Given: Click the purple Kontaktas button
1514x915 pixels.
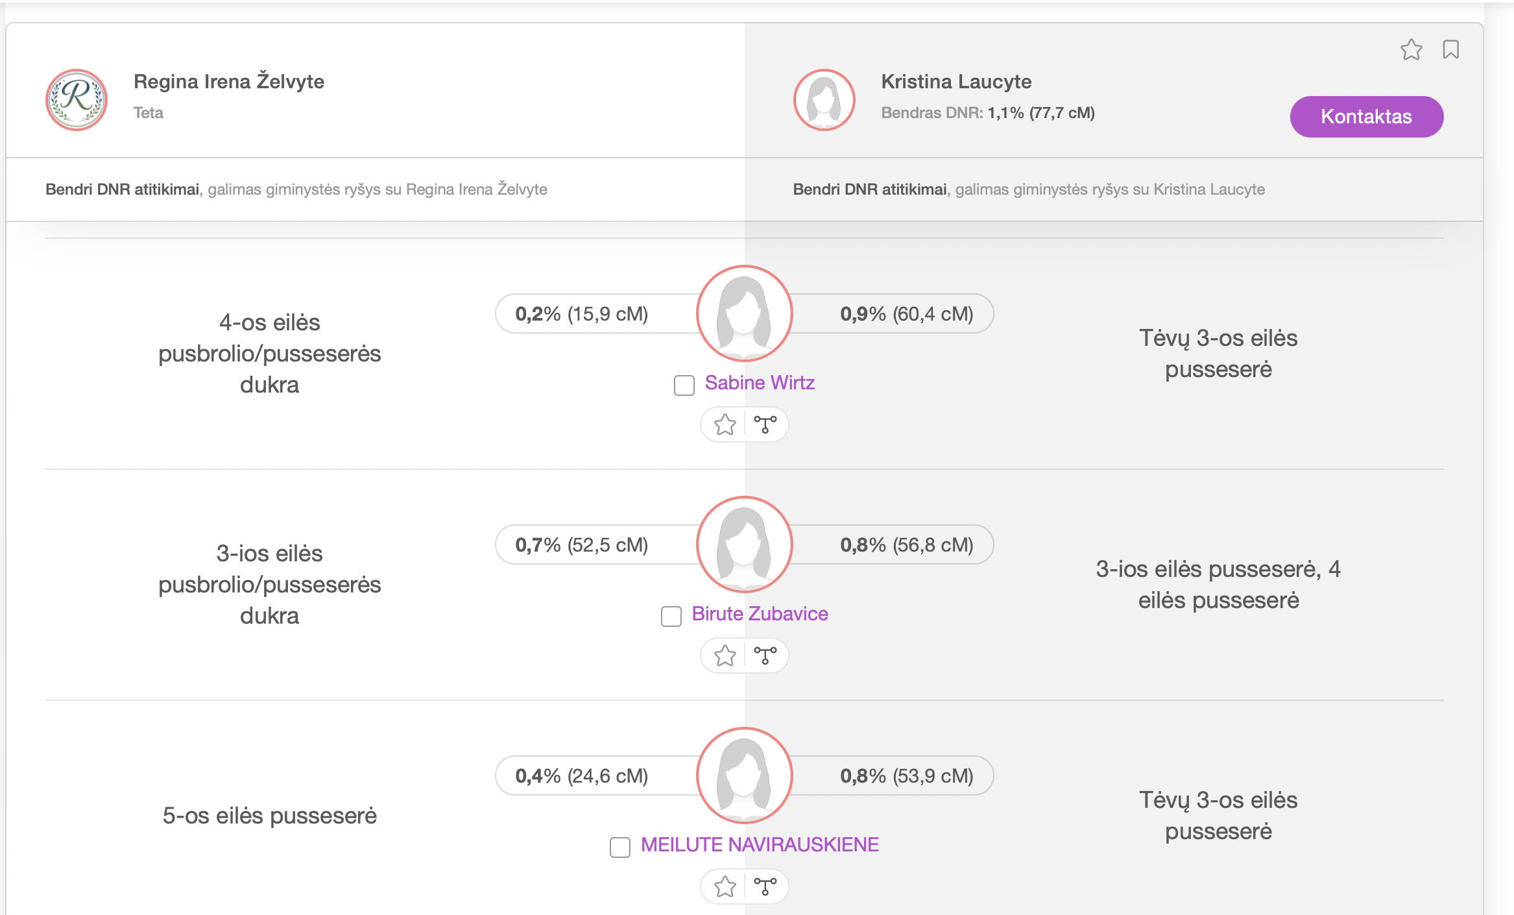Looking at the screenshot, I should [1367, 117].
